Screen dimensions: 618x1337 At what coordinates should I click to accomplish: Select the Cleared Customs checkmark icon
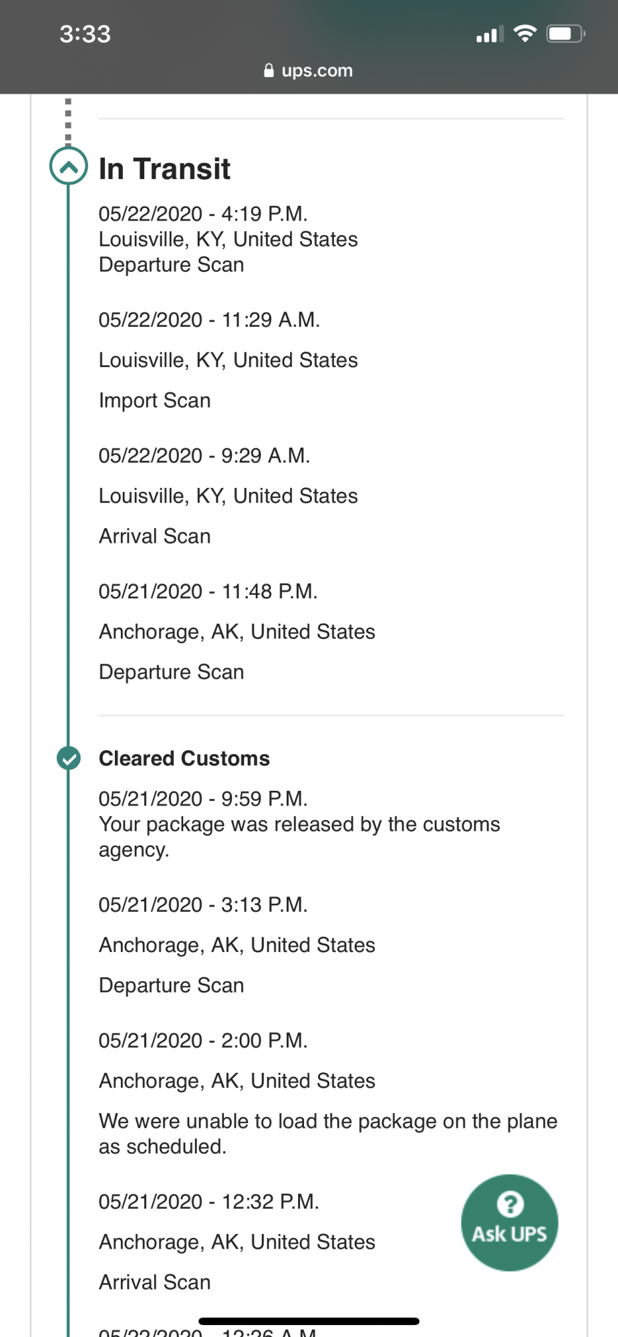click(69, 758)
